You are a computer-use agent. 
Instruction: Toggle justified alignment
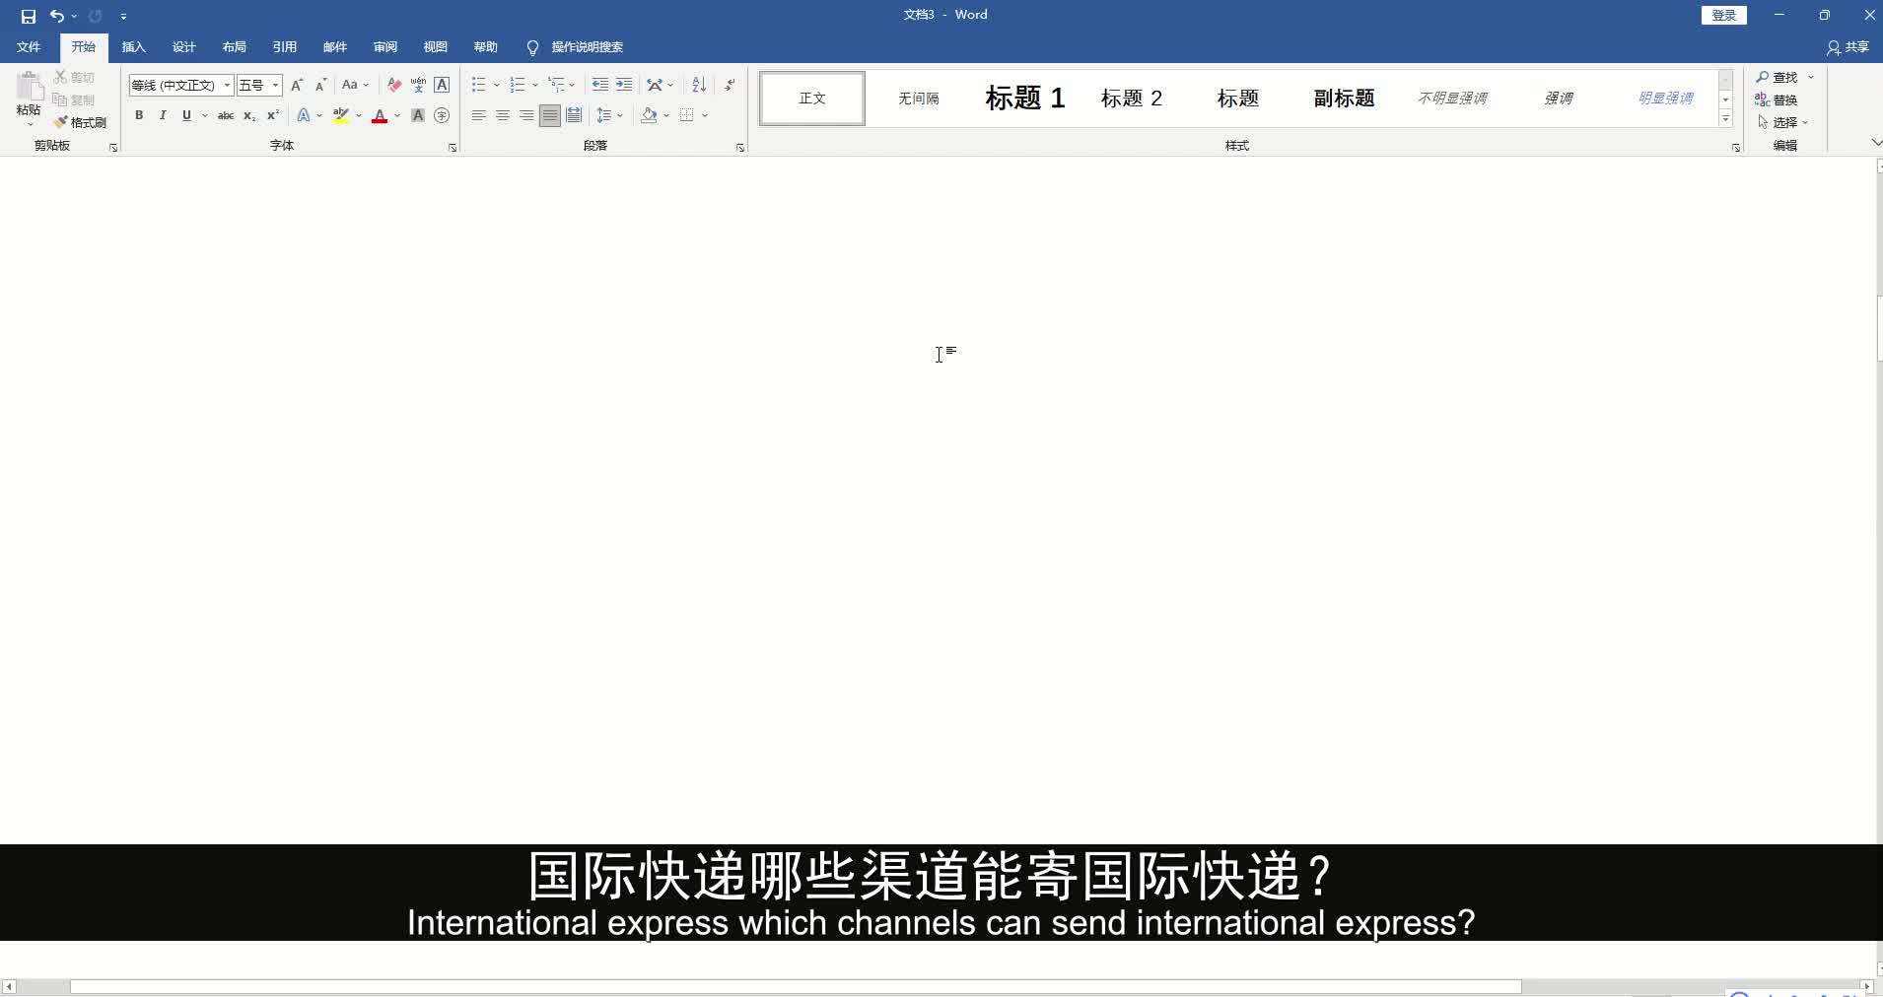tap(550, 115)
